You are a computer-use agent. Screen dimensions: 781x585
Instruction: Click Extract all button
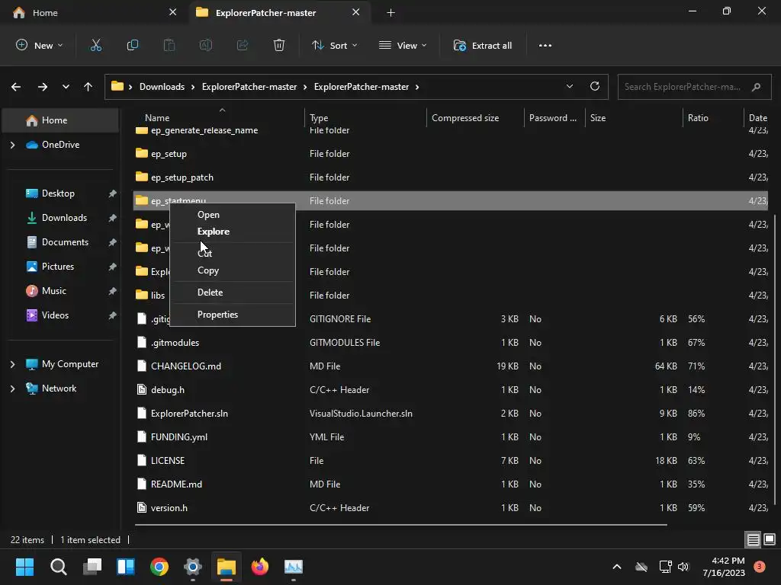coord(483,45)
